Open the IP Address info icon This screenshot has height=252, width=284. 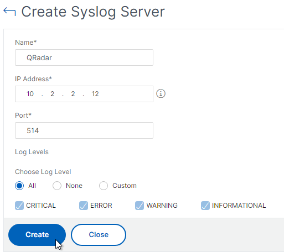click(x=161, y=93)
